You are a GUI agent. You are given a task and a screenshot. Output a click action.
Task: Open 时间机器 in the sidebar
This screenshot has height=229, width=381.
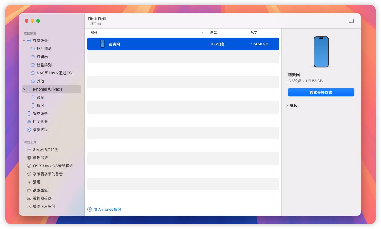pos(40,122)
